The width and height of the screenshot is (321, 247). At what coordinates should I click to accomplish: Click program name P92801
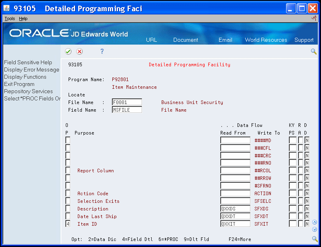pos(120,80)
